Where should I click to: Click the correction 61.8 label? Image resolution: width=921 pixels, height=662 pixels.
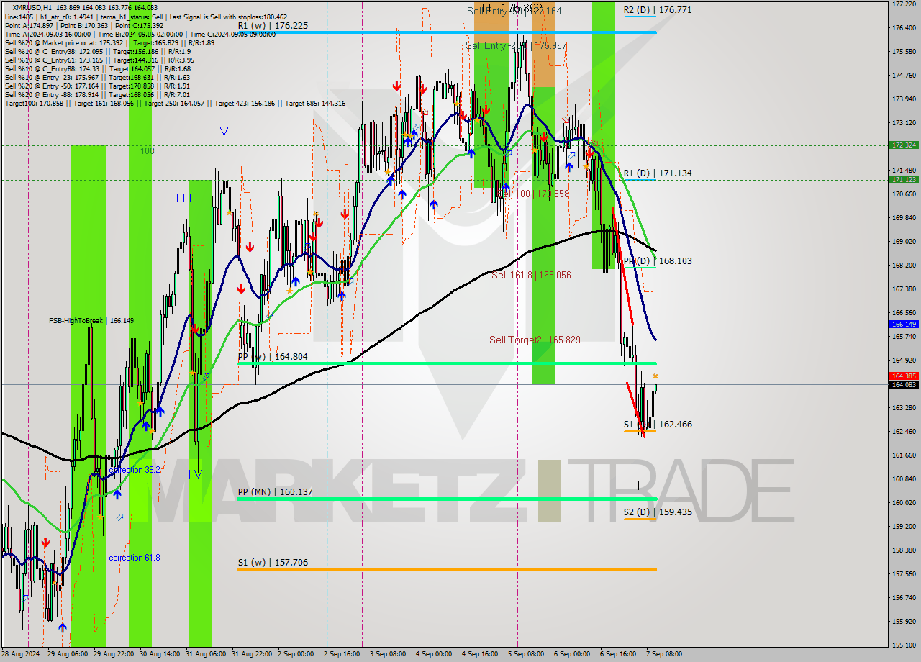coord(135,558)
